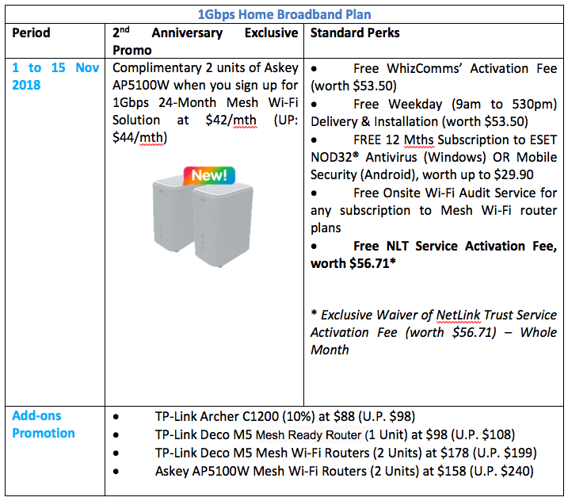The width and height of the screenshot is (568, 501).
Task: Click the "2nd Anniversary Exclusive Promo" header
Action: [204, 41]
